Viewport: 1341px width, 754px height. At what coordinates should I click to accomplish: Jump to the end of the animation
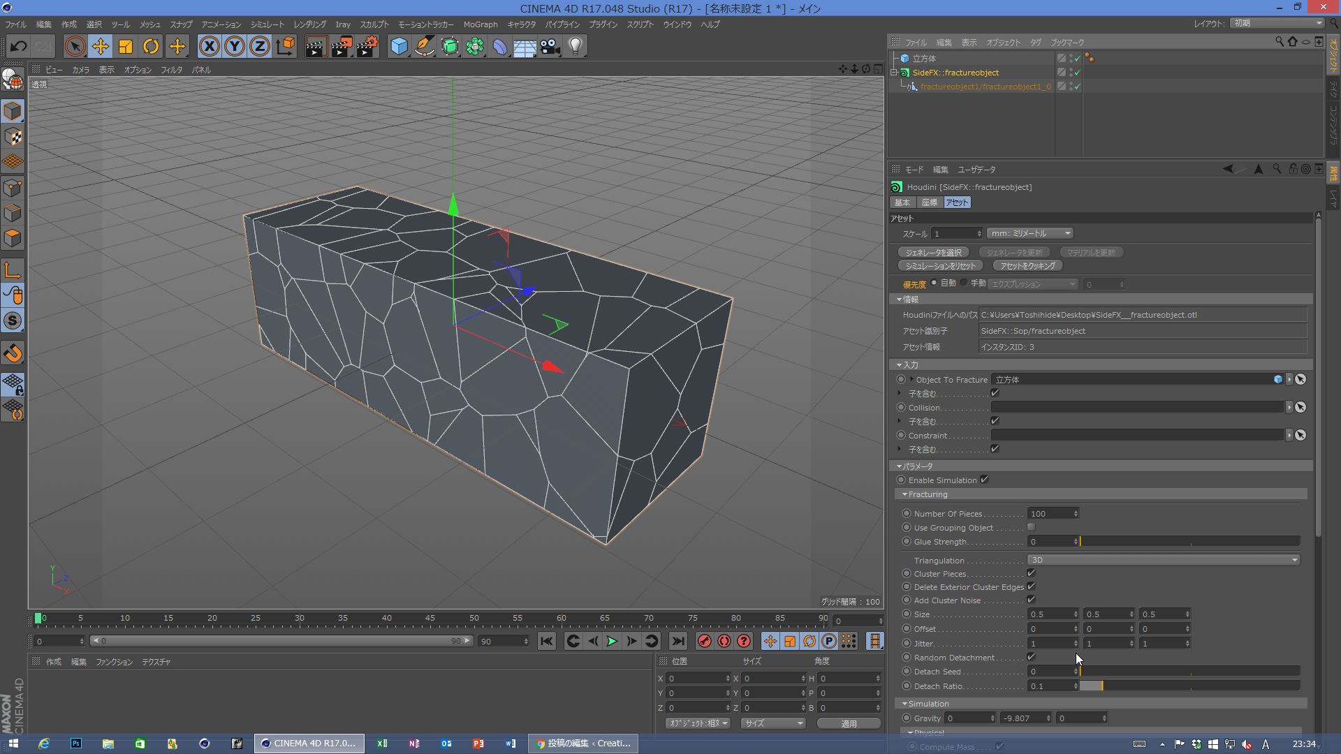(677, 641)
